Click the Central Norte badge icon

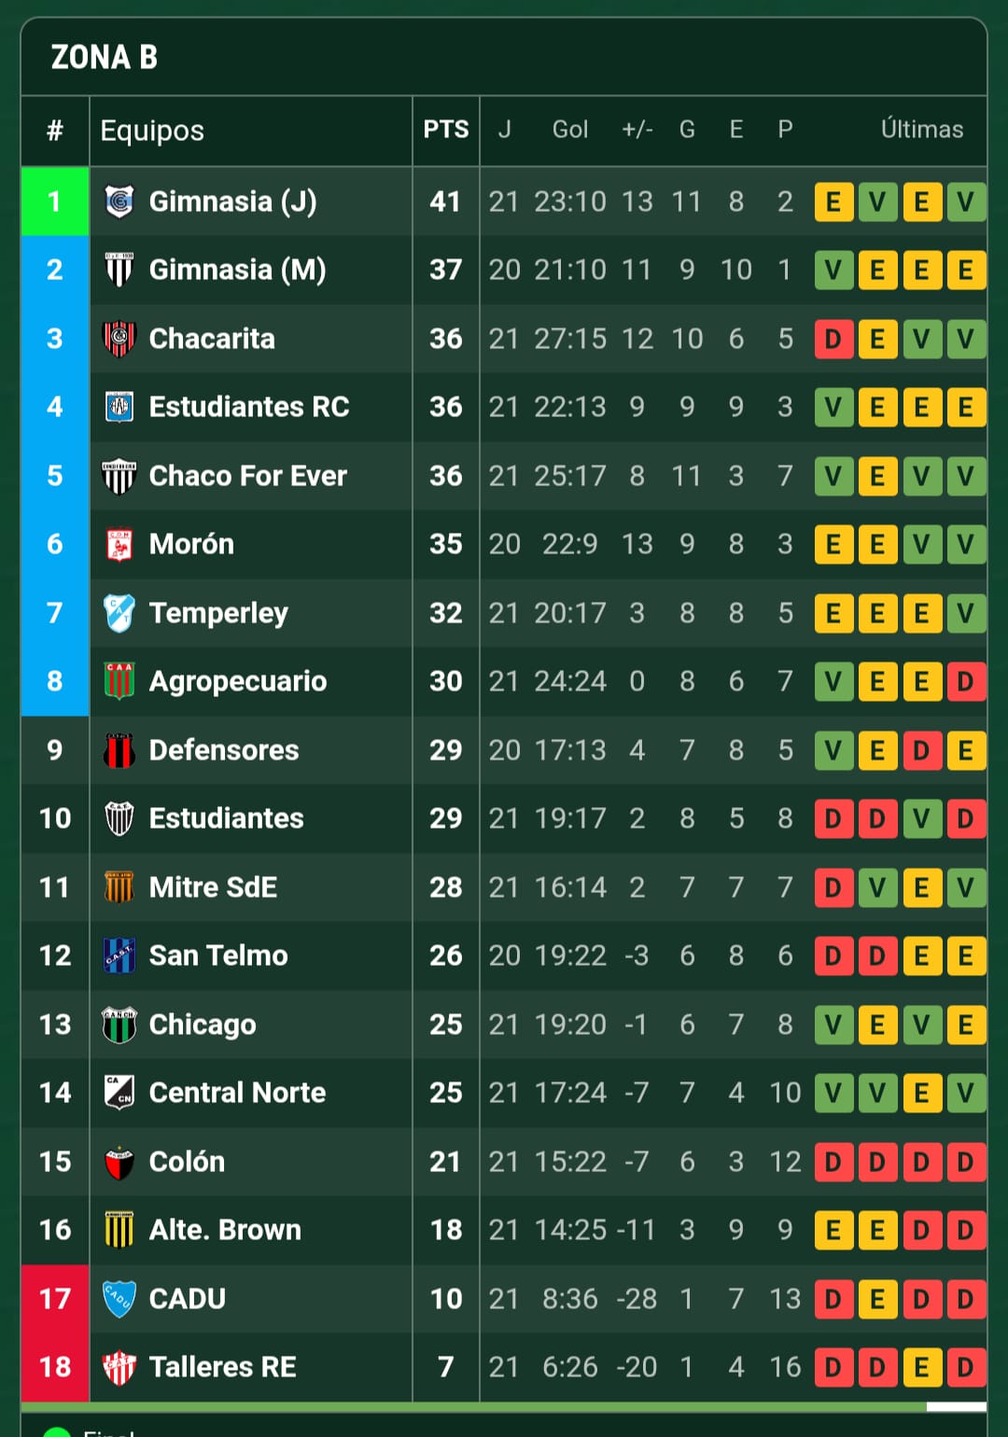119,1093
